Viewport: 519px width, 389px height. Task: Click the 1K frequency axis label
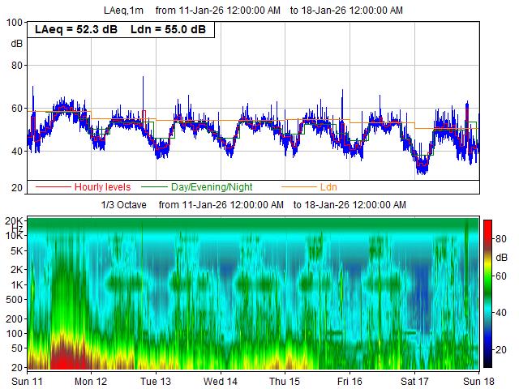15,285
